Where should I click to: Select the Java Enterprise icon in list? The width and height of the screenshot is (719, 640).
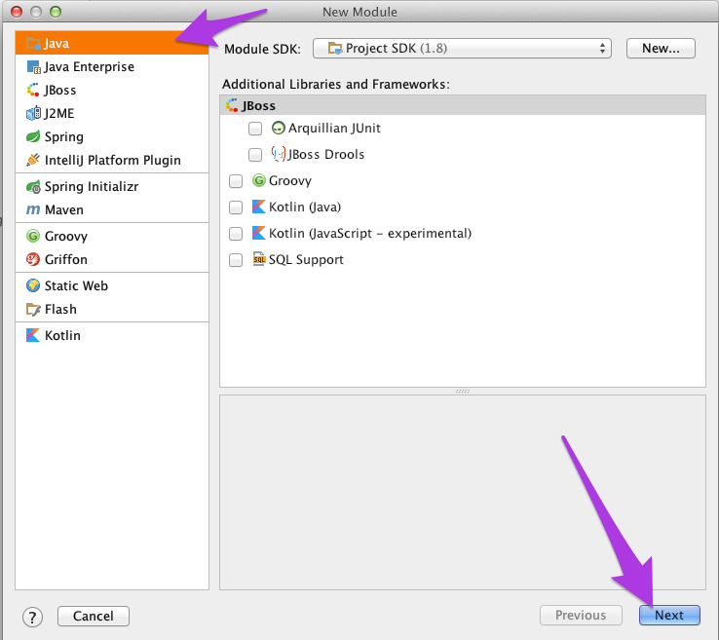33,67
